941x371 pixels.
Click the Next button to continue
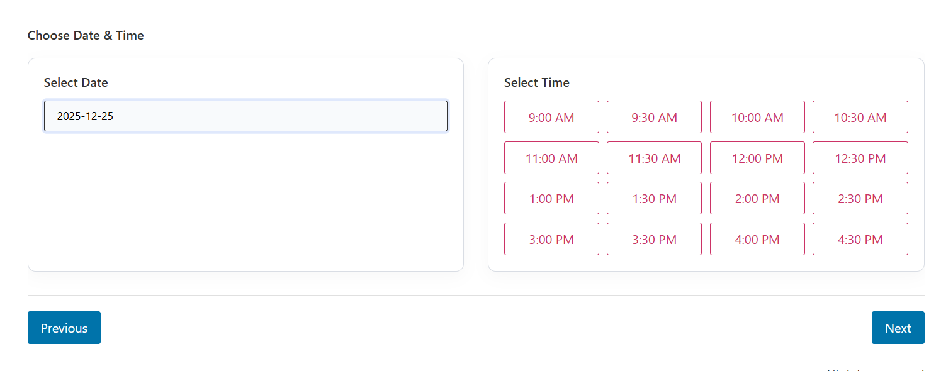pyautogui.click(x=898, y=328)
